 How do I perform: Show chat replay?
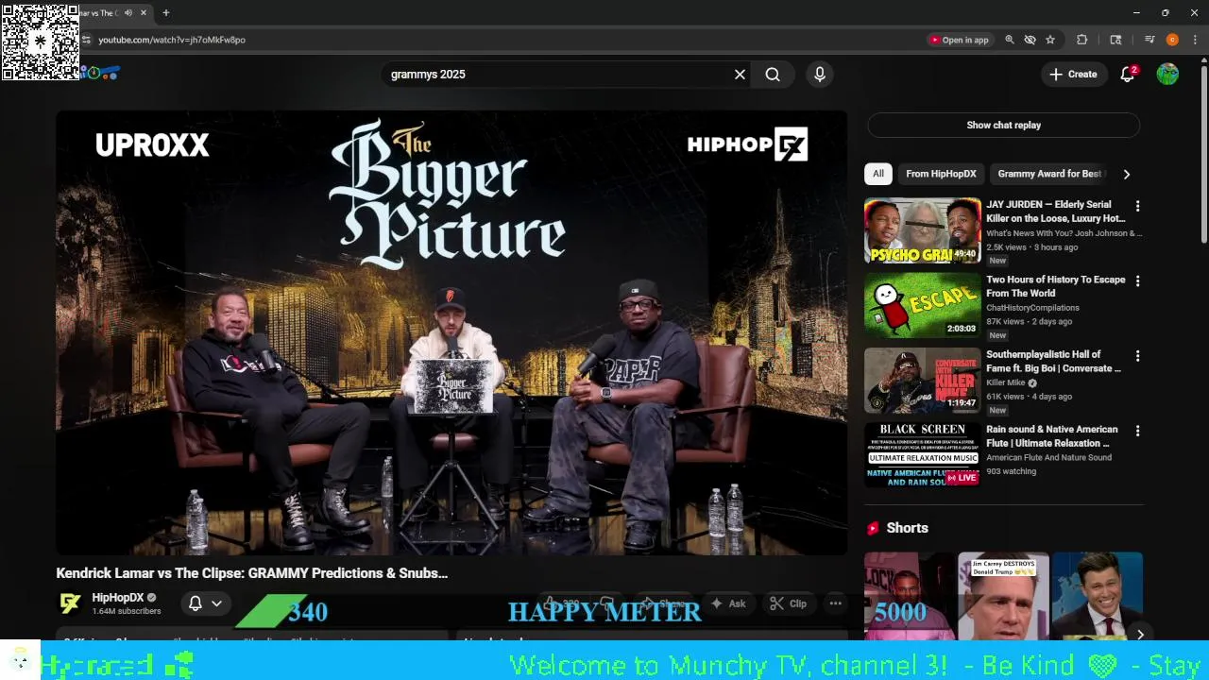point(1003,125)
